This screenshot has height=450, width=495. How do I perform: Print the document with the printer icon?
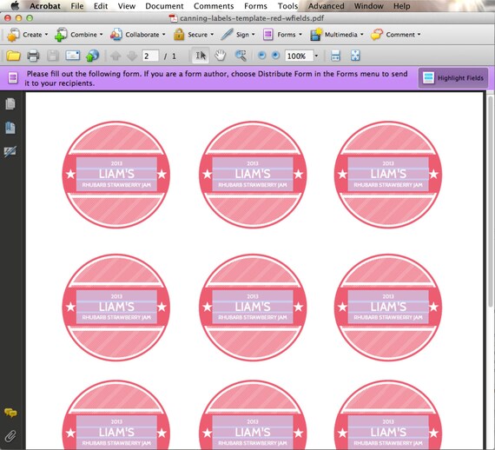pyautogui.click(x=33, y=56)
